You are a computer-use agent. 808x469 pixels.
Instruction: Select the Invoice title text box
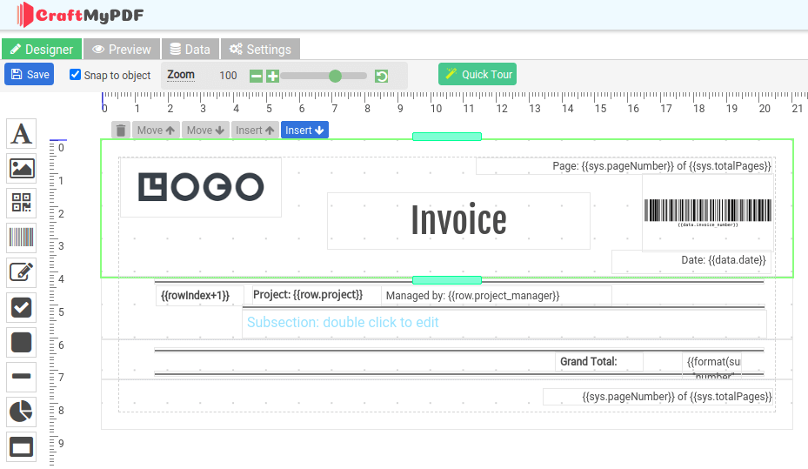click(458, 221)
